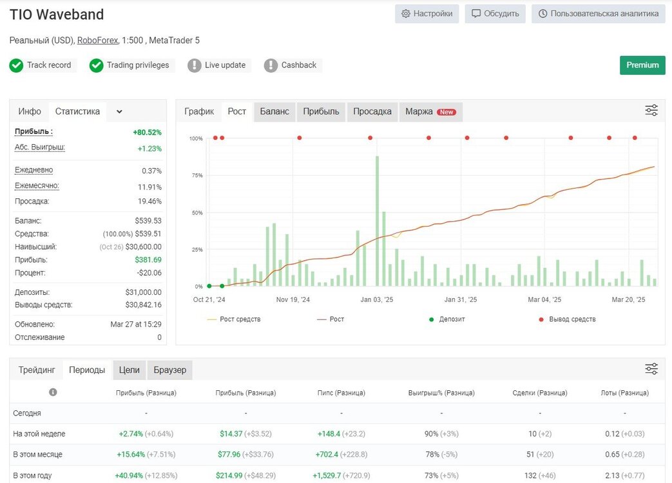Click the Live update exclamation icon

[x=194, y=66]
